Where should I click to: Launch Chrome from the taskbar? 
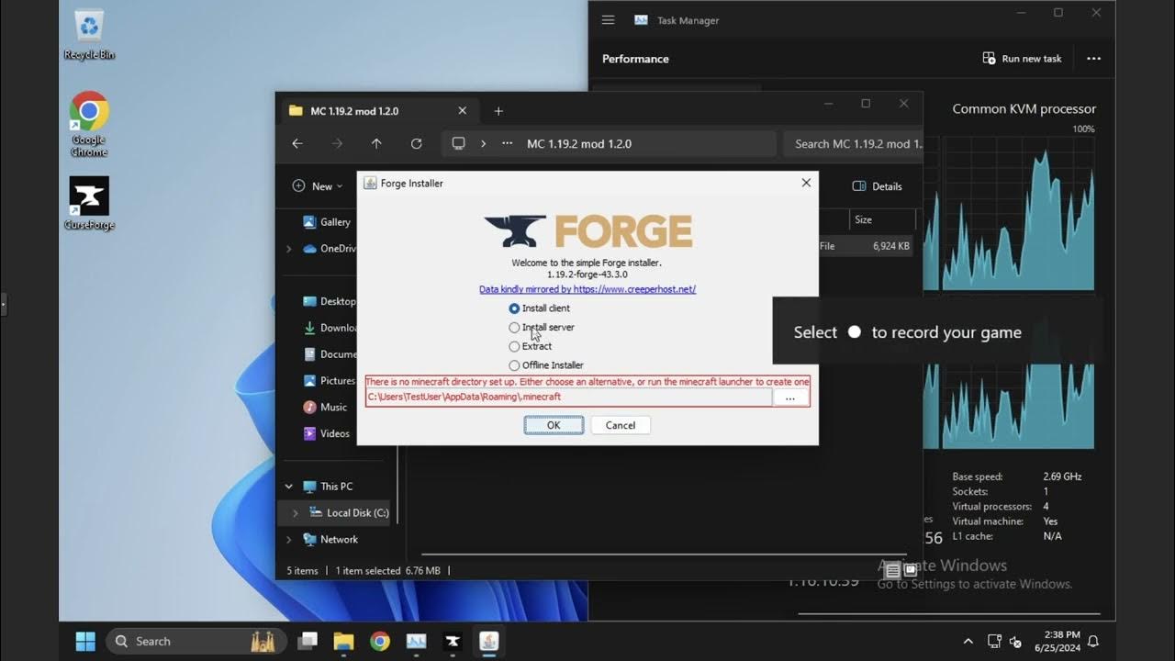[380, 641]
